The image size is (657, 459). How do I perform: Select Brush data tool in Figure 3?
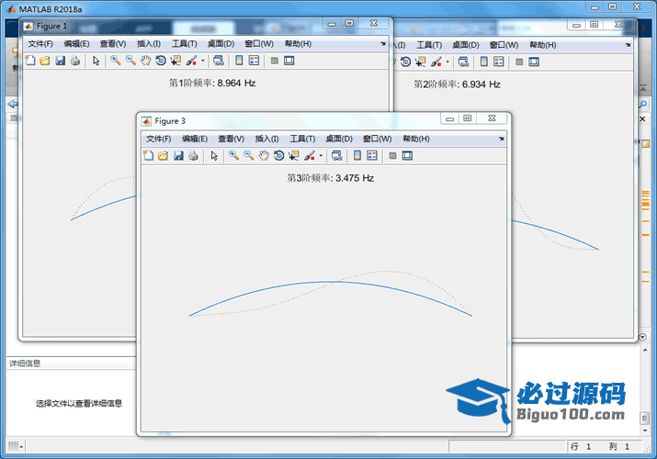tap(310, 156)
